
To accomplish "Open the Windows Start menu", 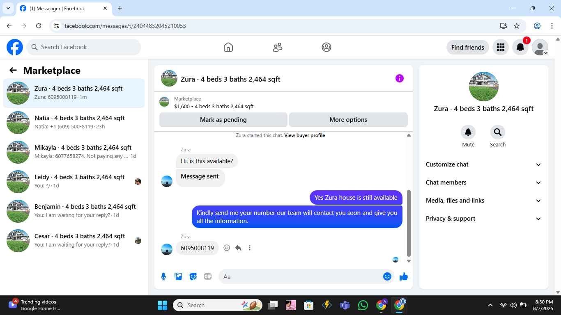I will 163,305.
